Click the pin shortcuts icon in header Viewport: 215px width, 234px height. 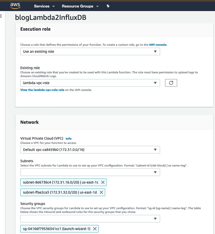pyautogui.click(x=108, y=6)
